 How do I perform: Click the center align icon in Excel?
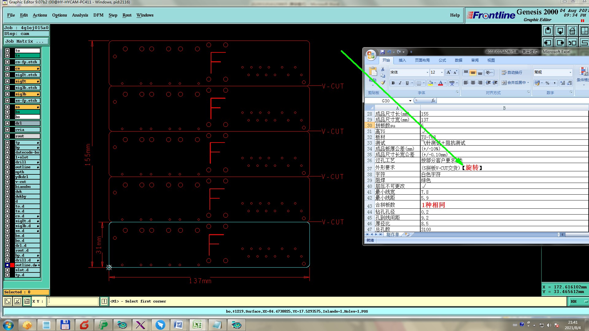(x=473, y=83)
